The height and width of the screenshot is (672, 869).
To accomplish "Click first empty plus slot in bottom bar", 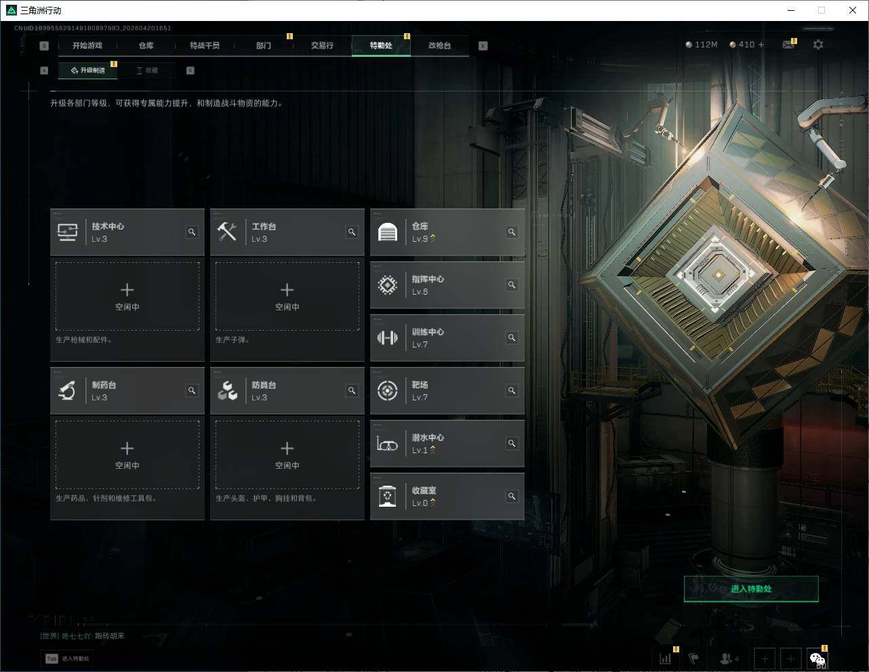I will (x=765, y=658).
